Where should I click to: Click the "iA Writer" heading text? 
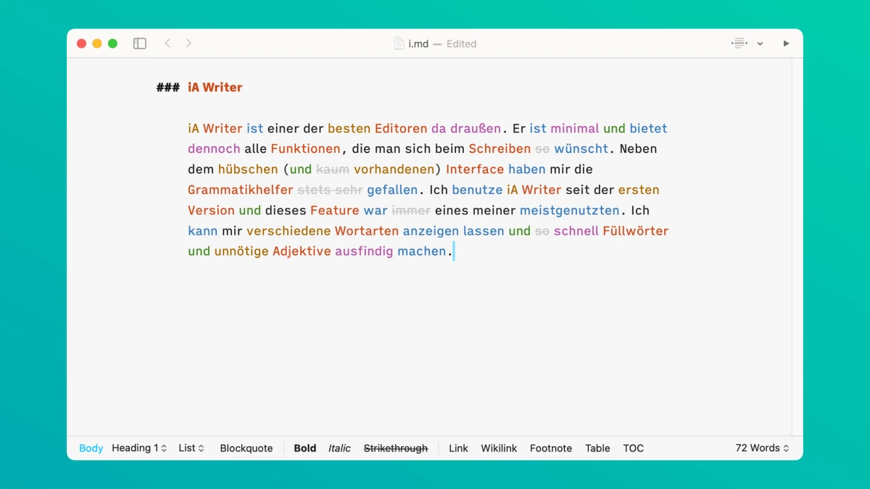pos(215,88)
